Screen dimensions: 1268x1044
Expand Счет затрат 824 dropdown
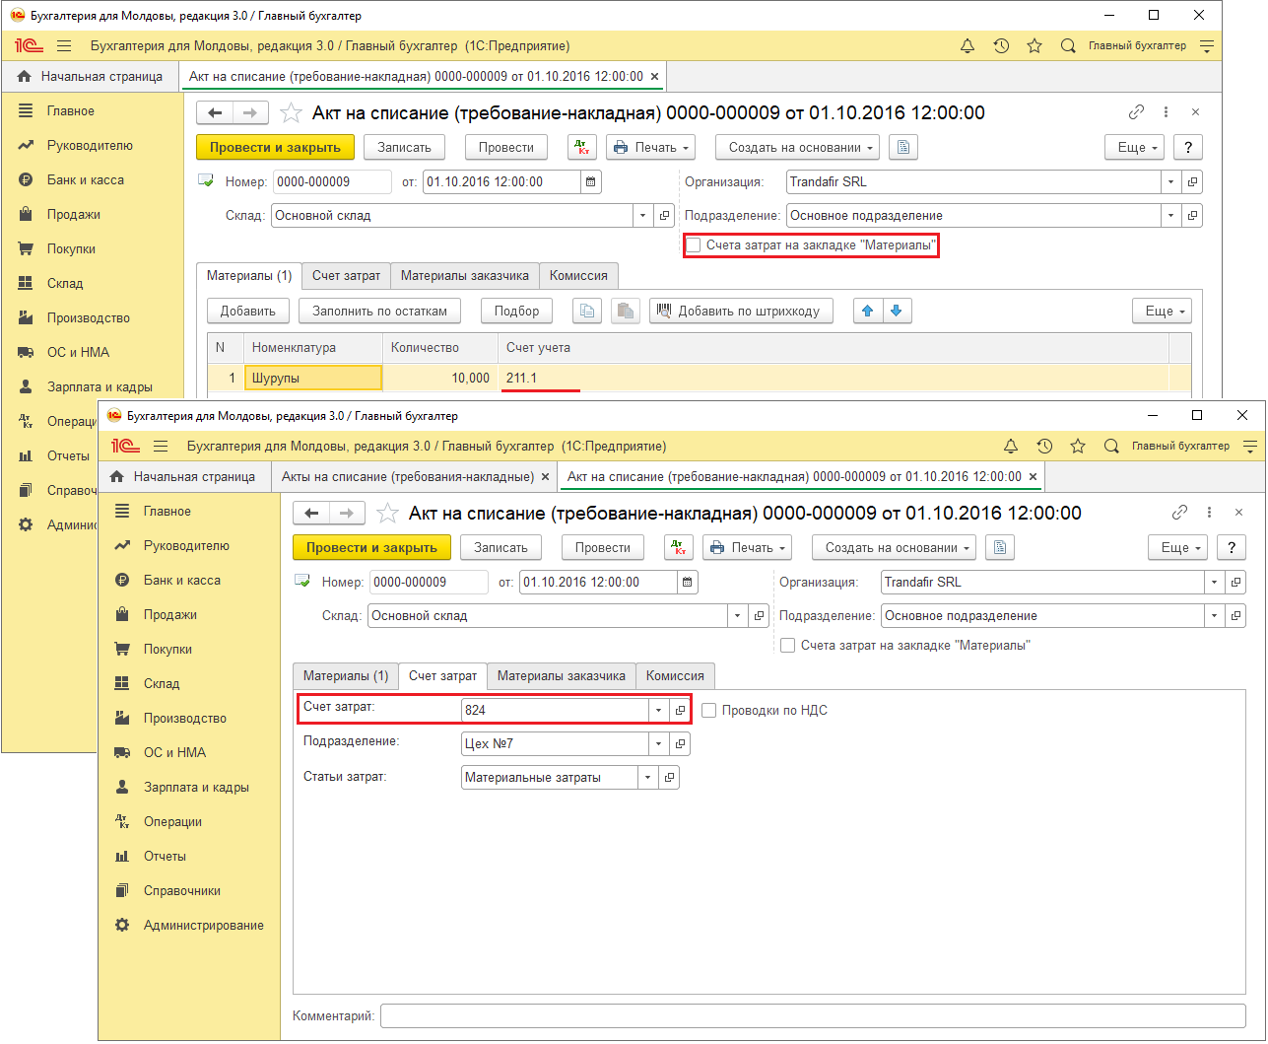(x=659, y=710)
